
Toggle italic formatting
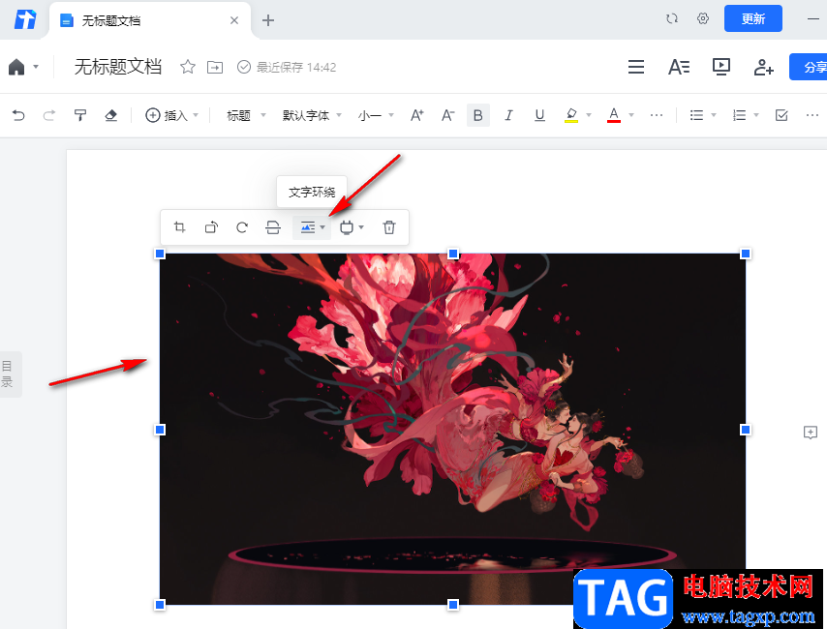pos(508,115)
